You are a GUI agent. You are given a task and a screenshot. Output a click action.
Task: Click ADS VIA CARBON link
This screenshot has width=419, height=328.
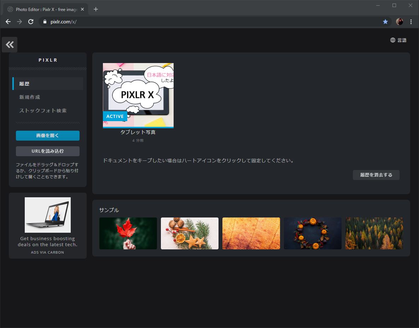click(x=48, y=252)
